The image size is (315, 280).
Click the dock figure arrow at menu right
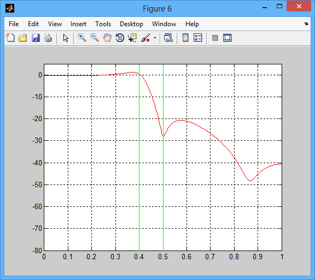click(x=306, y=24)
